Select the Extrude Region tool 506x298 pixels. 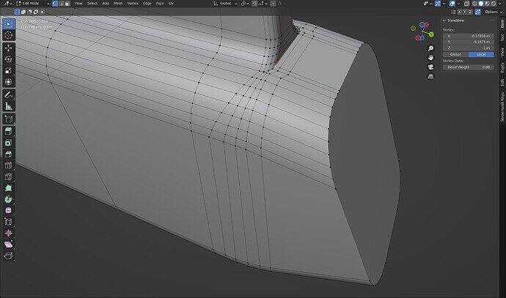click(x=9, y=132)
